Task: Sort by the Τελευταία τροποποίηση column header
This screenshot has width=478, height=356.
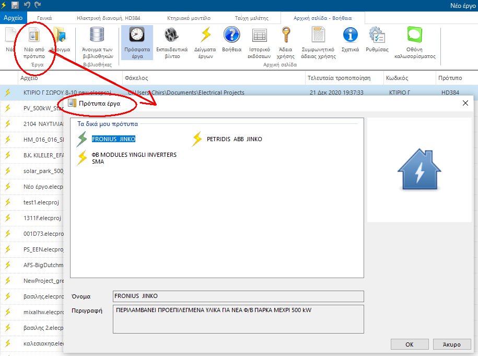Action: point(339,78)
